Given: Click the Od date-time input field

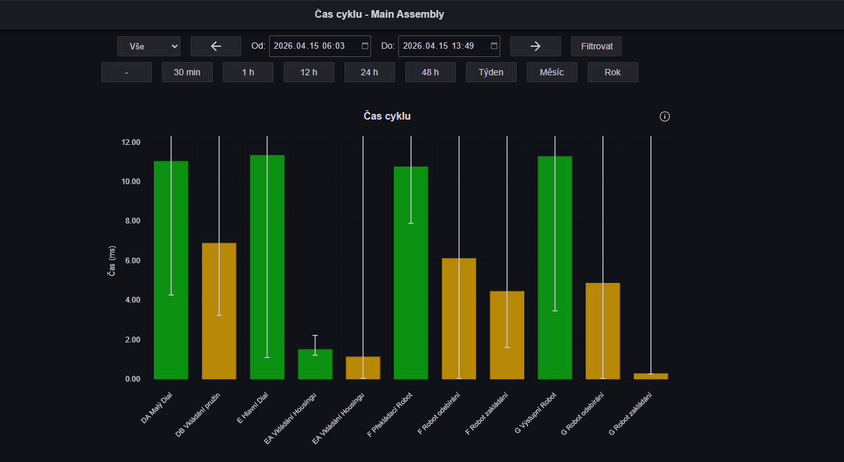Looking at the screenshot, I should (x=320, y=46).
